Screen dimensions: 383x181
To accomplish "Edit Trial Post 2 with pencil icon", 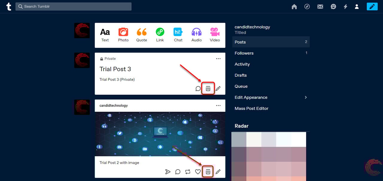I will (x=218, y=171).
